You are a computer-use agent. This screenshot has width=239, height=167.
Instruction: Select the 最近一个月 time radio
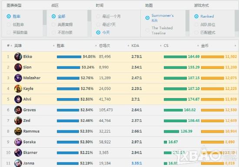[98, 16]
